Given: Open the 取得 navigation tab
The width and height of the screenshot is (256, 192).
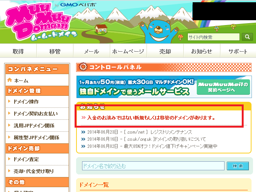Looking at the screenshot, I should point(18,51).
